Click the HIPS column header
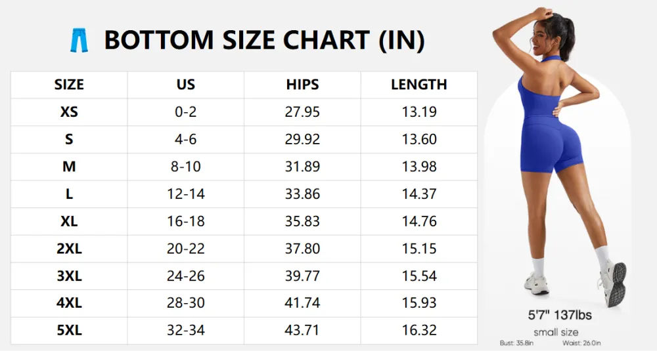Image resolution: width=657 pixels, height=351 pixels. tap(302, 85)
